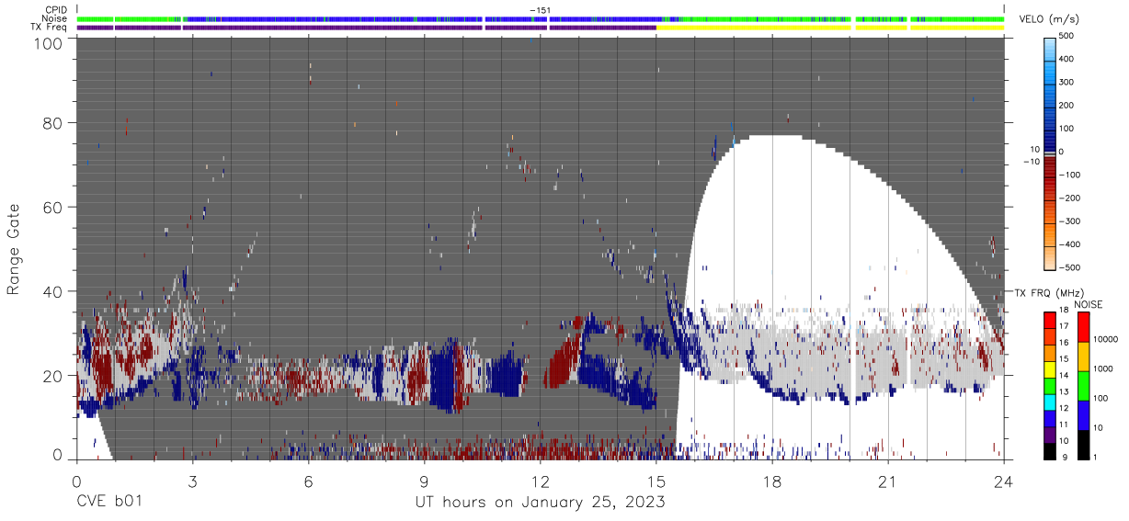Click the 400 tick on the velocity colorbar
The height and width of the screenshot is (521, 1129).
click(x=1067, y=59)
